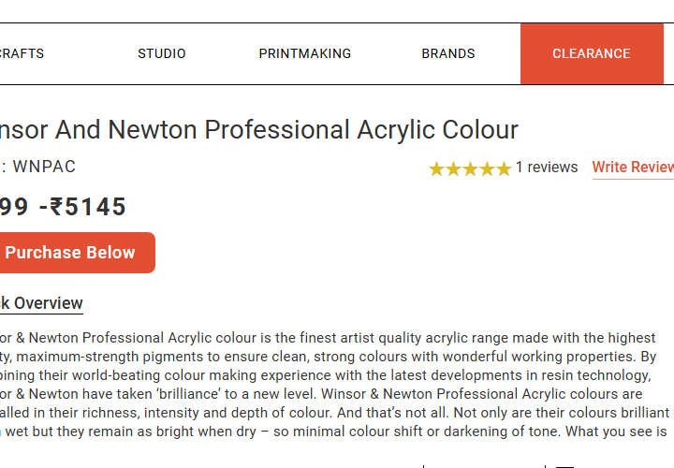Open the Quick Overview link

[41, 303]
